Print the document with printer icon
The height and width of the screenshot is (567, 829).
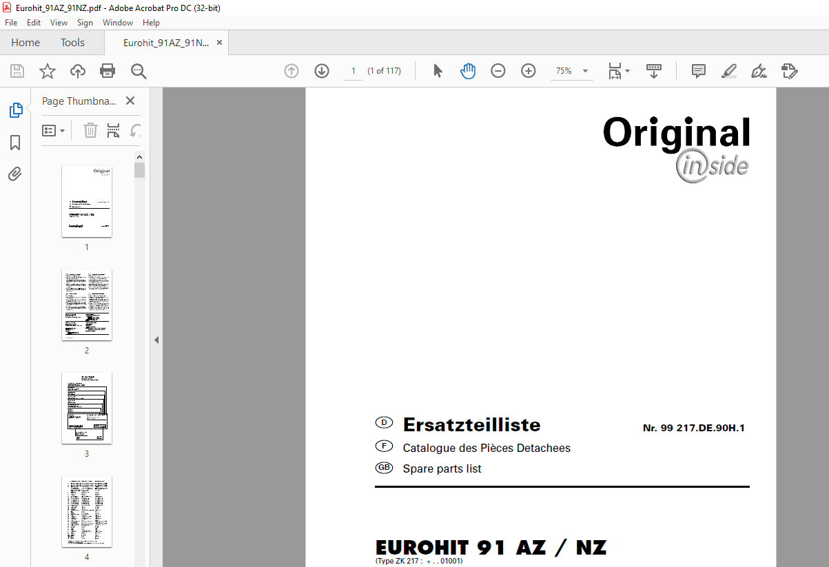pyautogui.click(x=108, y=71)
